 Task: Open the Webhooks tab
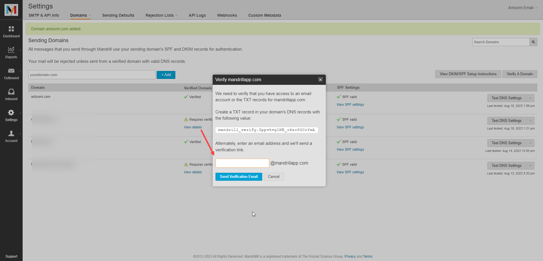[x=227, y=15]
